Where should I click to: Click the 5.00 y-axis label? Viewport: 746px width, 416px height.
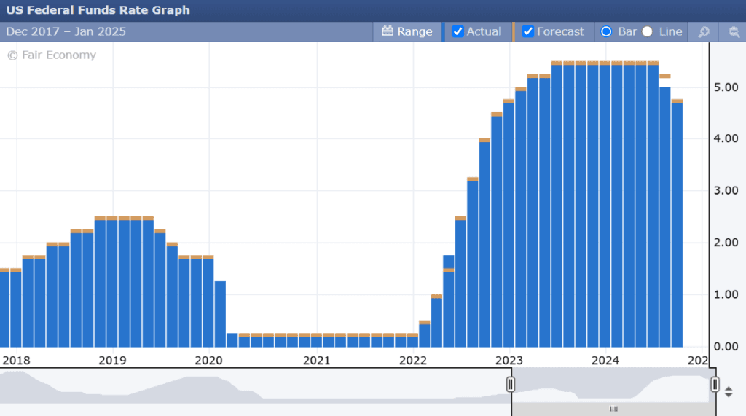coord(726,87)
